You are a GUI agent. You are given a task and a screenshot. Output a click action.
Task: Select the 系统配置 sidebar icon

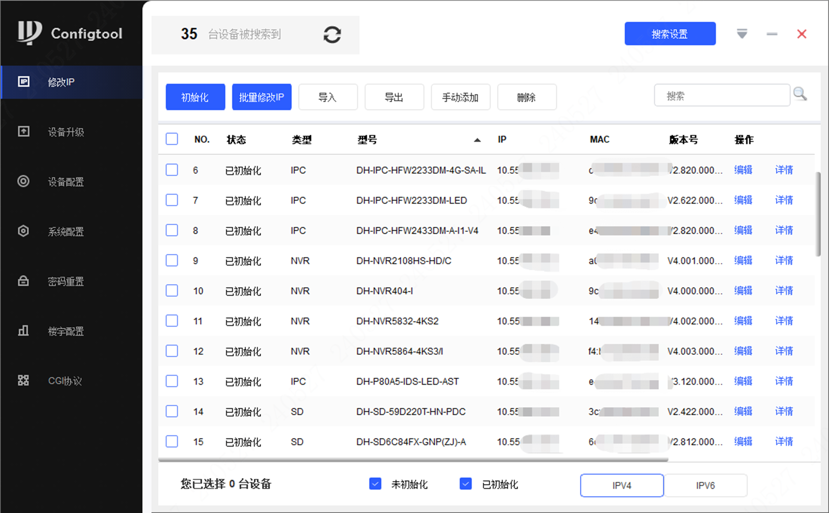click(x=23, y=231)
